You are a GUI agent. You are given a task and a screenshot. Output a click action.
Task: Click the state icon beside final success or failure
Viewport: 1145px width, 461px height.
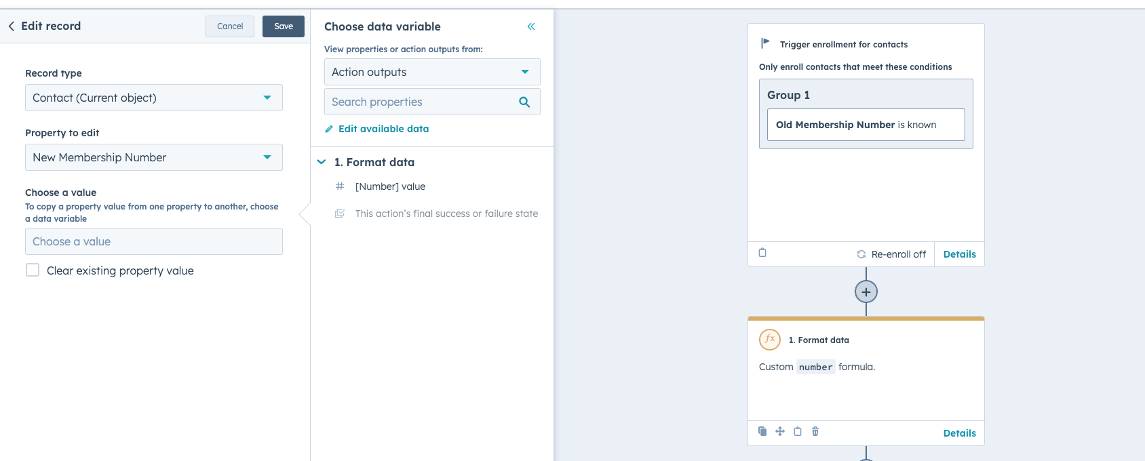click(340, 214)
